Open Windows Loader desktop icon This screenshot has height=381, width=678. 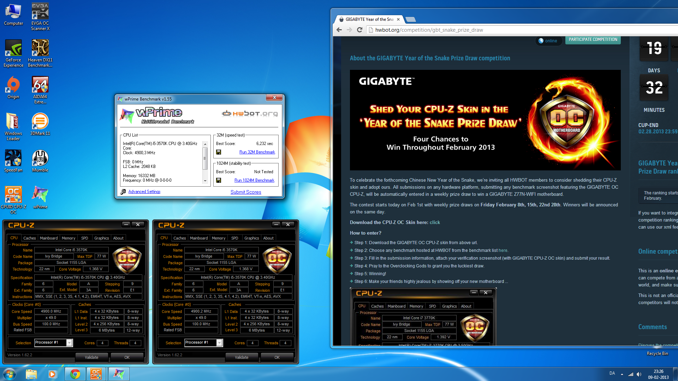(13, 127)
